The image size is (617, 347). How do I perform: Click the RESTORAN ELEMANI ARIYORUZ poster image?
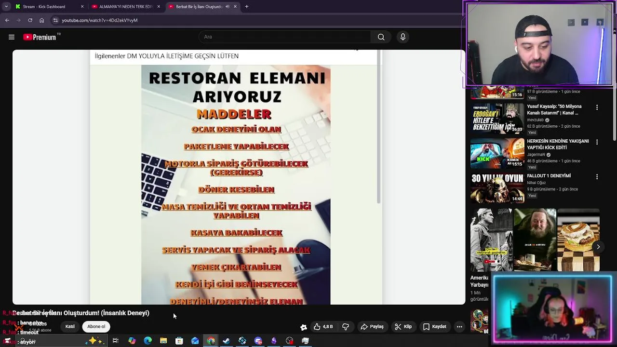[236, 185]
